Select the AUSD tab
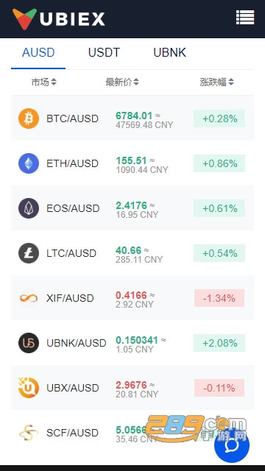The height and width of the screenshot is (471, 265). pyautogui.click(x=38, y=52)
